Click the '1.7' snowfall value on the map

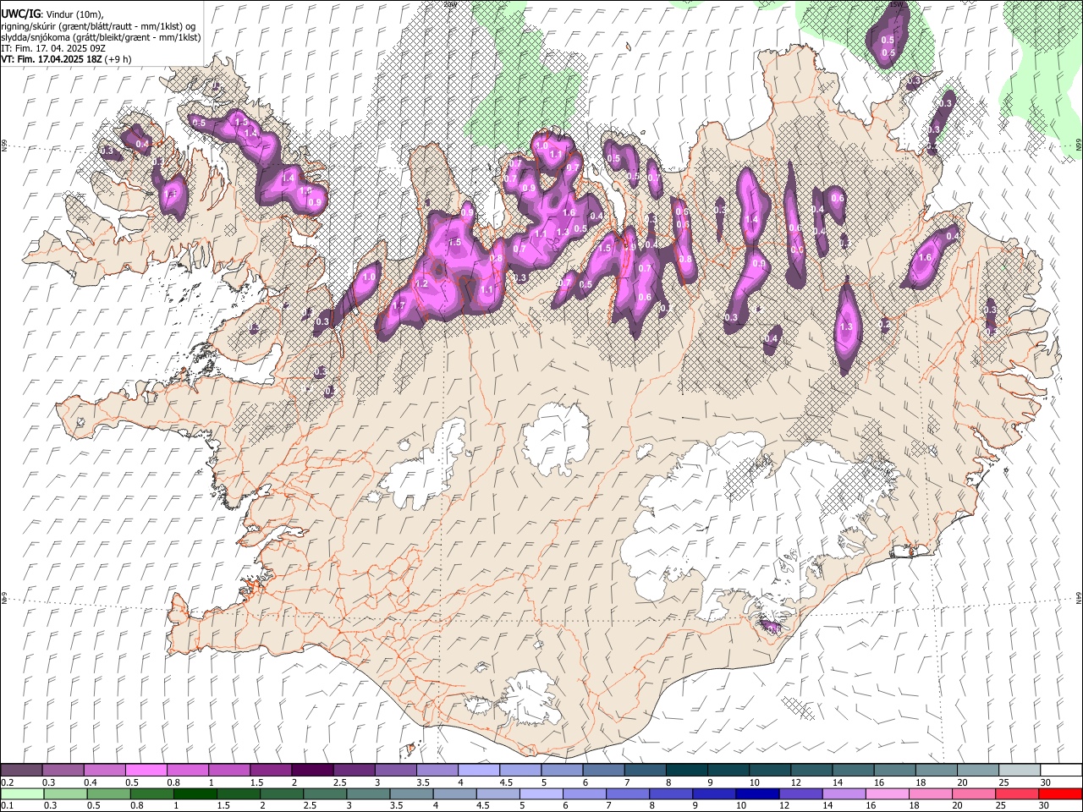399,305
